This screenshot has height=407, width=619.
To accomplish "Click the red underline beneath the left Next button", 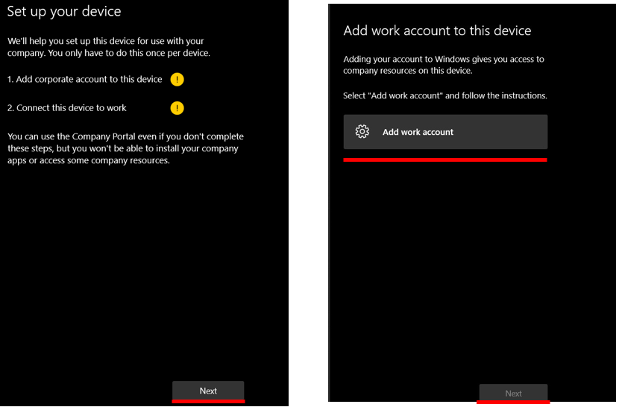I will coord(208,401).
